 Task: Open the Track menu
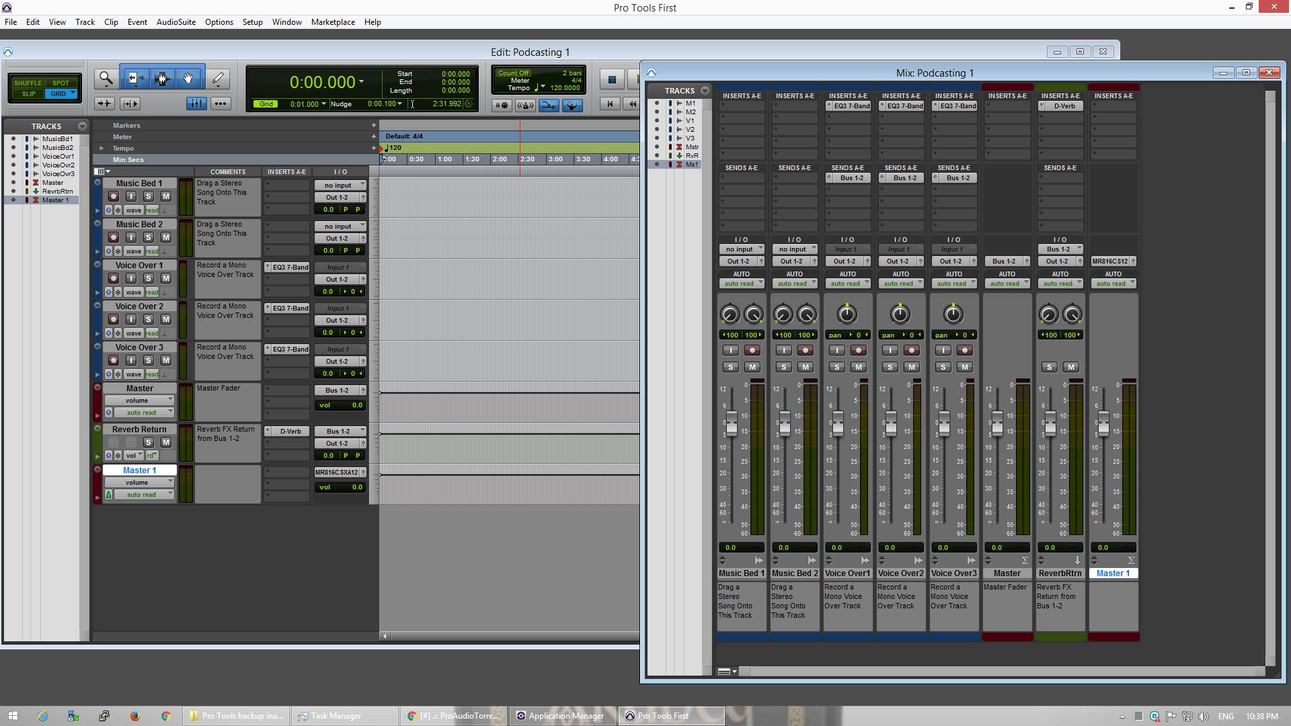84,22
